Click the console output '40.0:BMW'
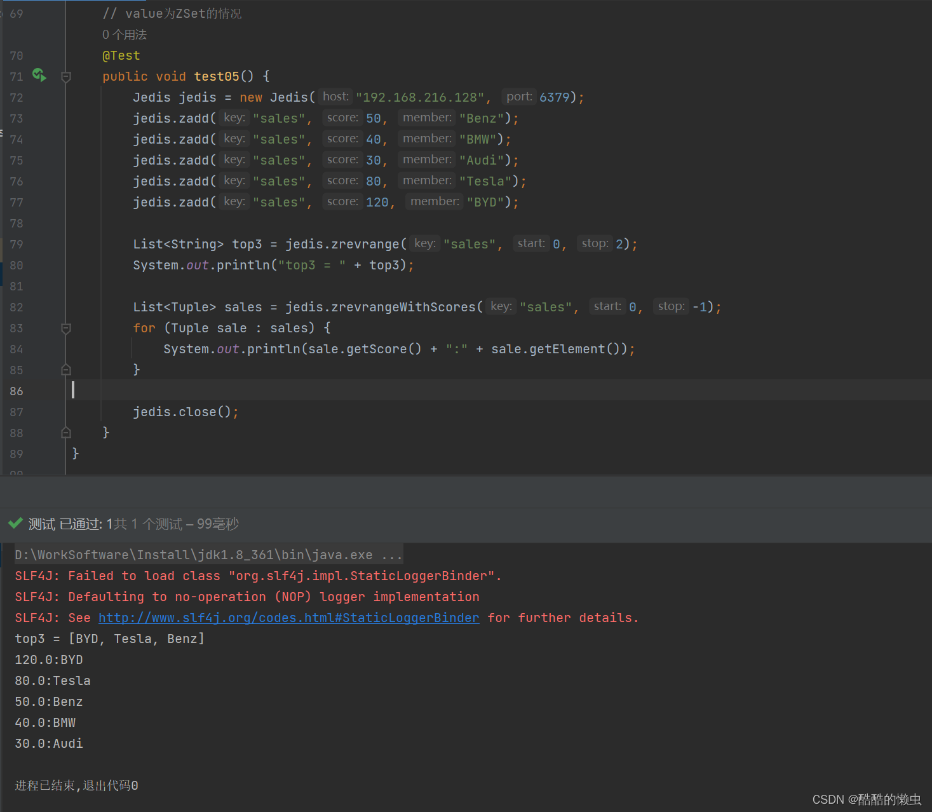The image size is (932, 812). pos(45,722)
